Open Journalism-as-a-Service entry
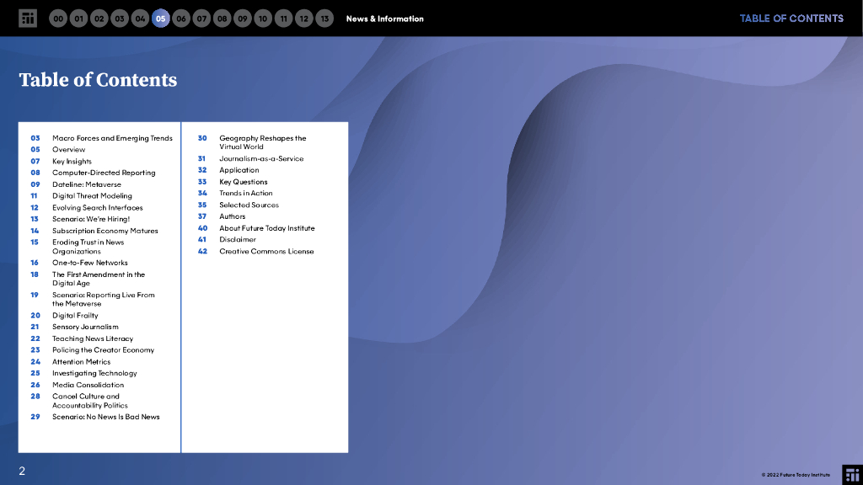 click(261, 158)
